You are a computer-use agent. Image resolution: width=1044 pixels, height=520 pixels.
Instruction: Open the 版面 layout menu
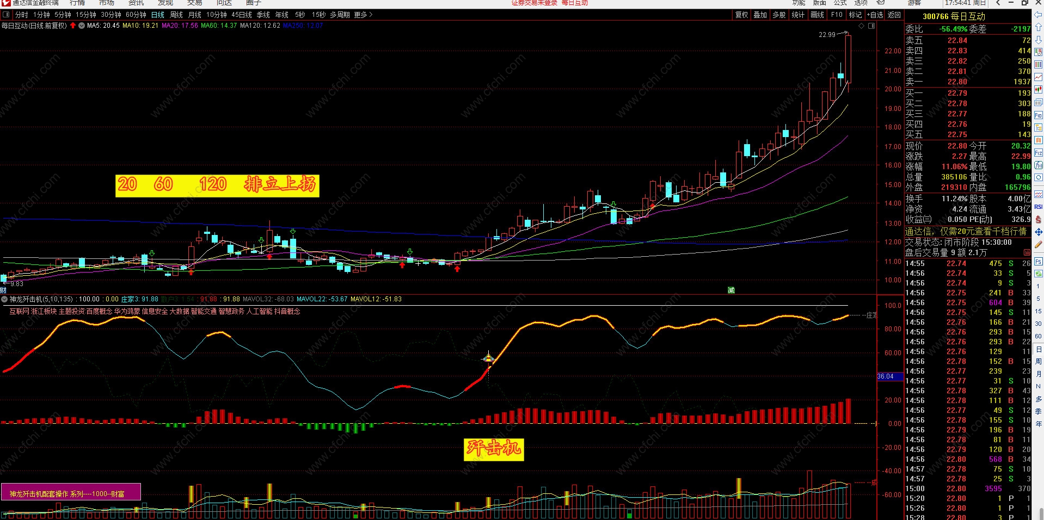[x=820, y=3]
